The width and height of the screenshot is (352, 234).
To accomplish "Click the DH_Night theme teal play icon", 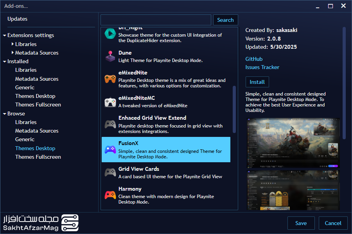I will point(110,34).
